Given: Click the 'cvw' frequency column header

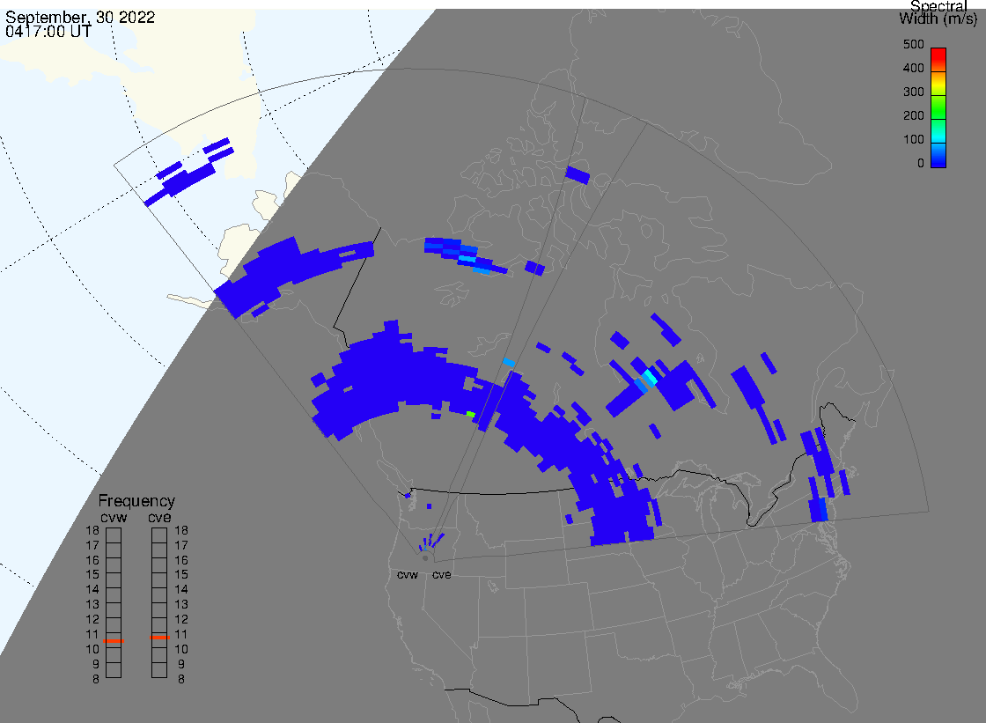Looking at the screenshot, I should pos(114,517).
